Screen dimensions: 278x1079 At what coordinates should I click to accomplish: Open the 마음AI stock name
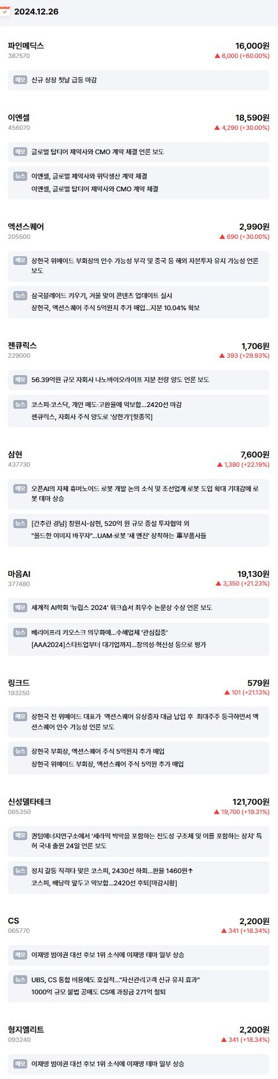(x=19, y=573)
